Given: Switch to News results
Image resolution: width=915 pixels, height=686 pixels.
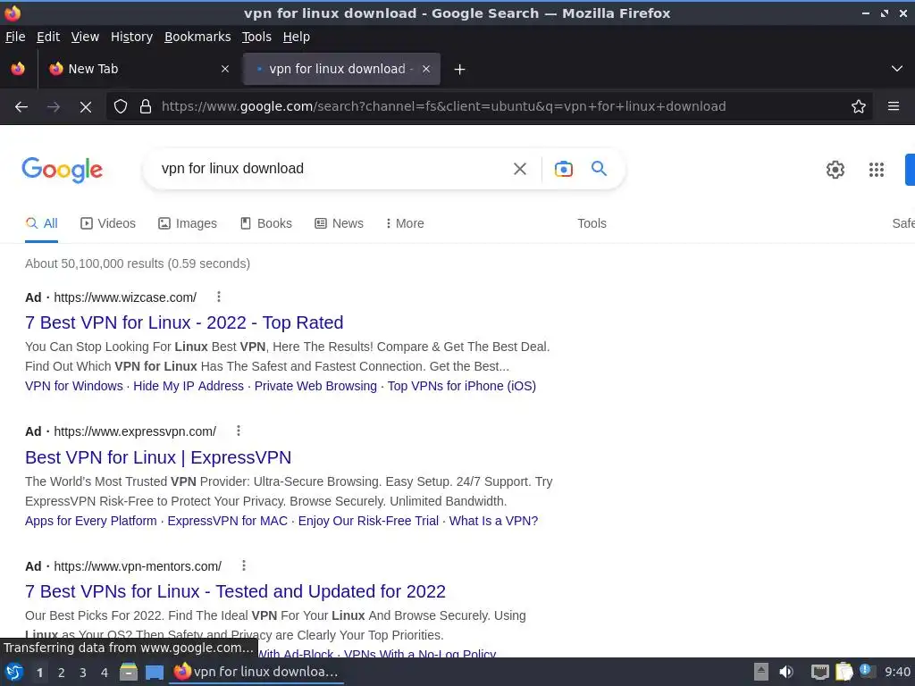Looking at the screenshot, I should coord(339,223).
